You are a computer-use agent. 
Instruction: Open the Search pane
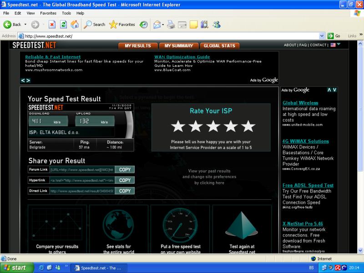pos(94,25)
